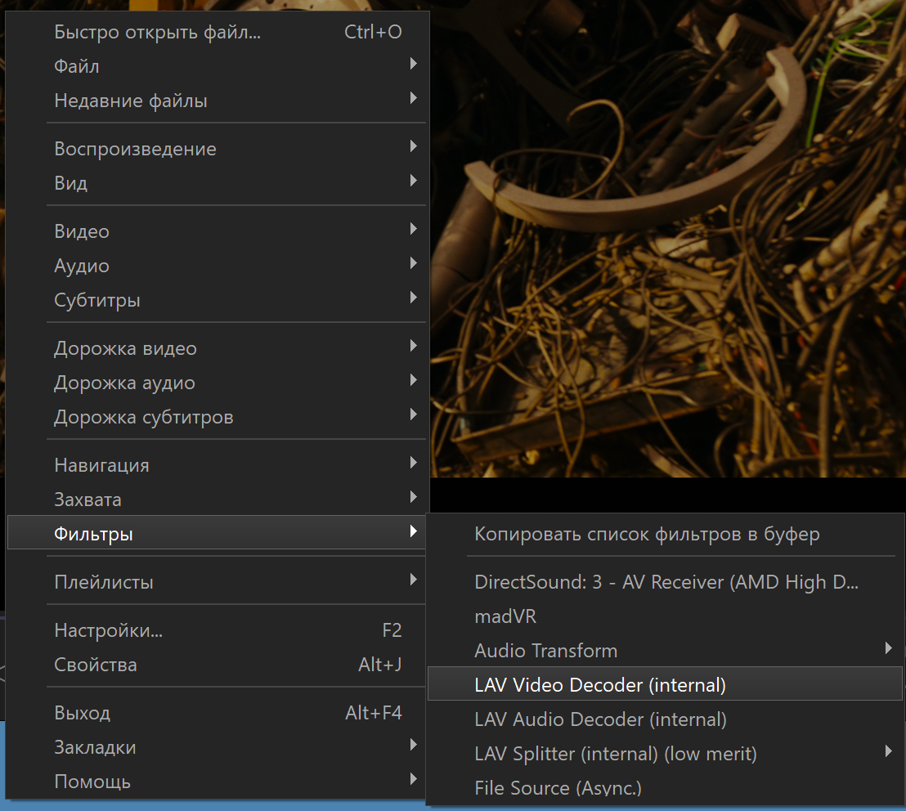Open madVR filter properties
The height and width of the screenshot is (811, 906).
tap(505, 616)
